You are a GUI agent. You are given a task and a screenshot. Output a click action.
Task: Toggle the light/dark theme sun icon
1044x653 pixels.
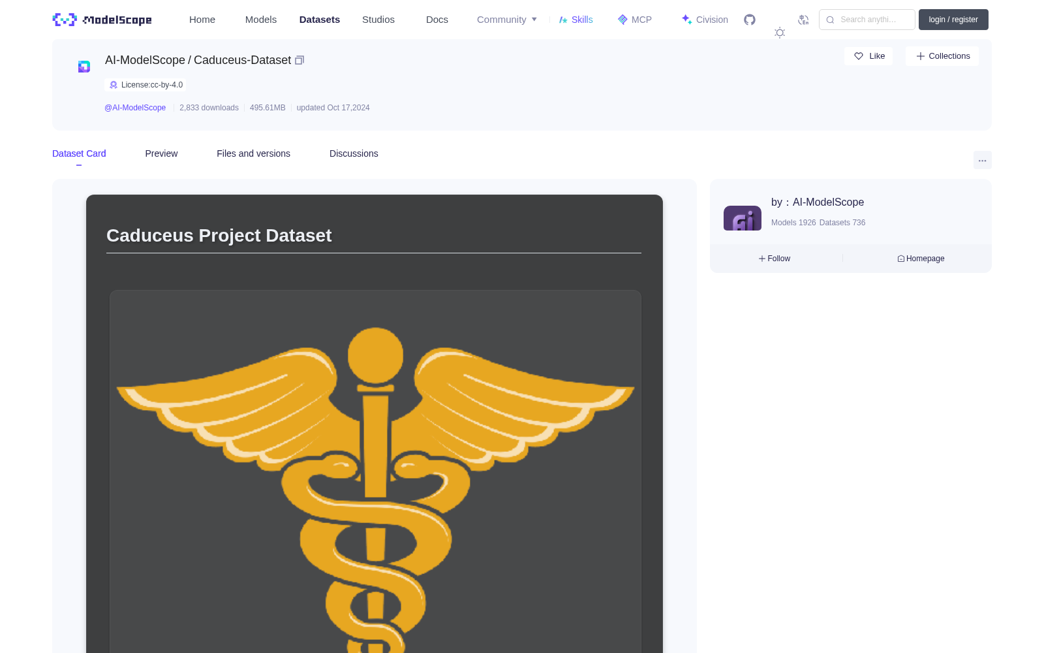click(x=780, y=33)
